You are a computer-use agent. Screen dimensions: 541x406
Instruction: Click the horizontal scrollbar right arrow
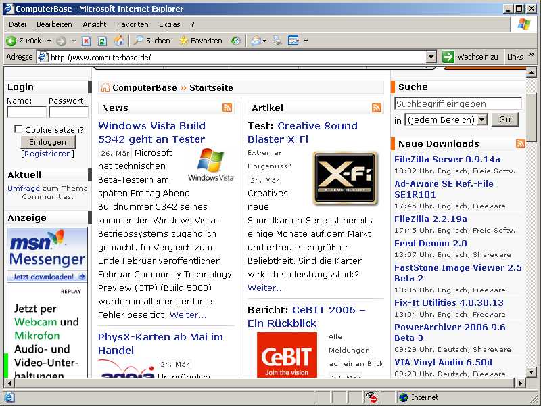click(x=520, y=382)
